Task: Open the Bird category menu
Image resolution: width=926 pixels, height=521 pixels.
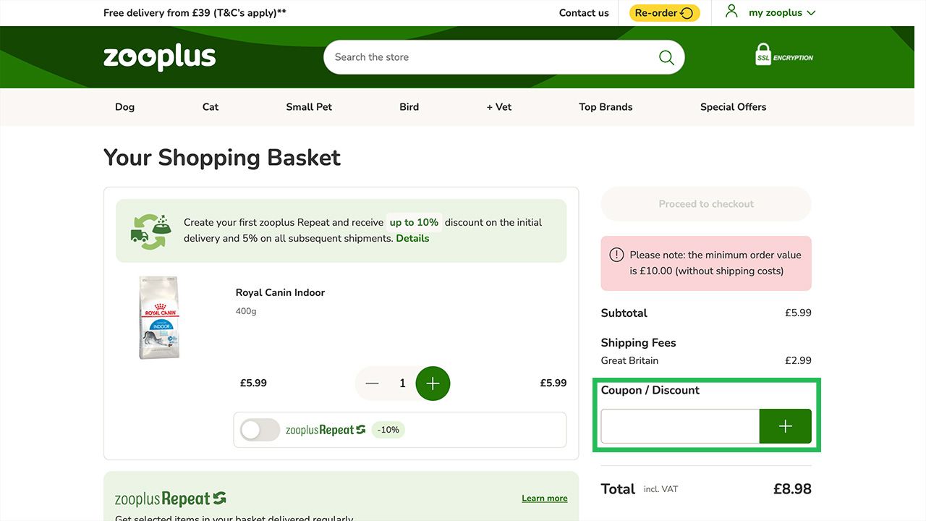Action: [x=409, y=106]
